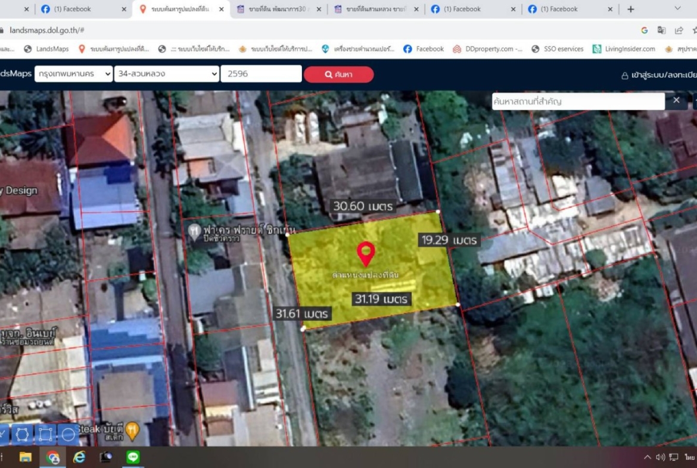This screenshot has height=468, width=697.
Task: Click the browser address bar URL
Action: tap(46, 30)
